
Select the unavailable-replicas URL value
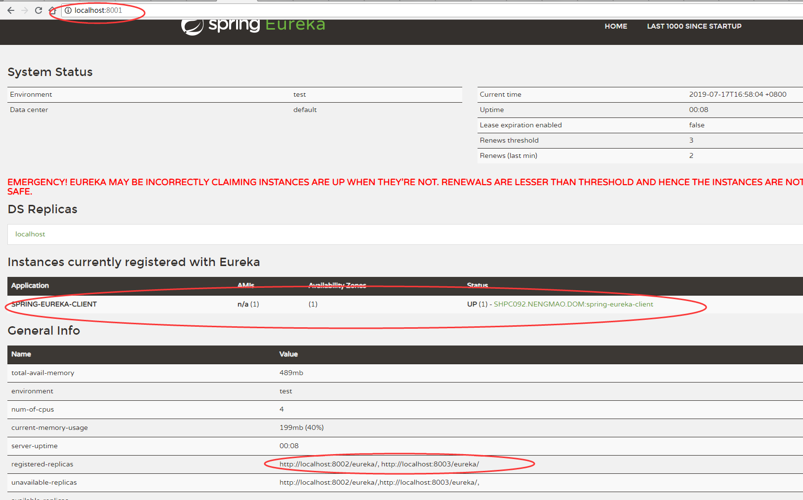(379, 482)
